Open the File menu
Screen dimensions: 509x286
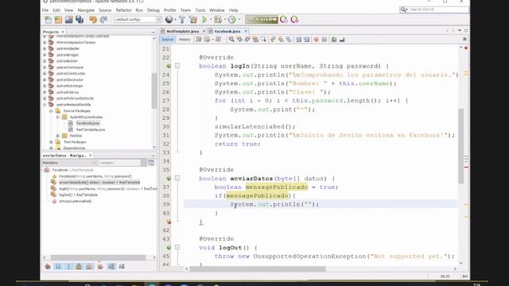pos(45,10)
